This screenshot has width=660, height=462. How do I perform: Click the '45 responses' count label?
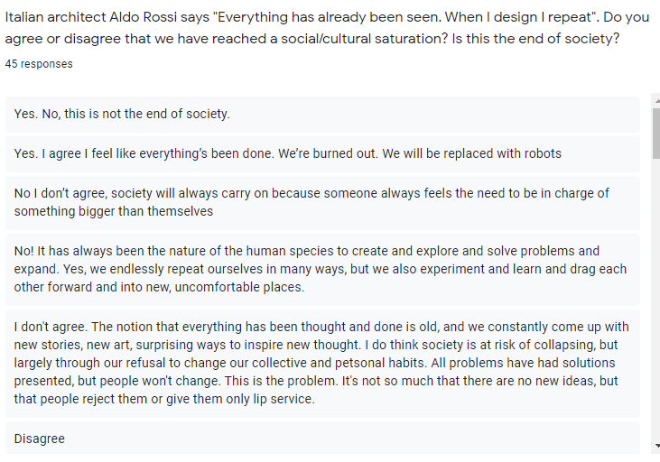pos(39,64)
